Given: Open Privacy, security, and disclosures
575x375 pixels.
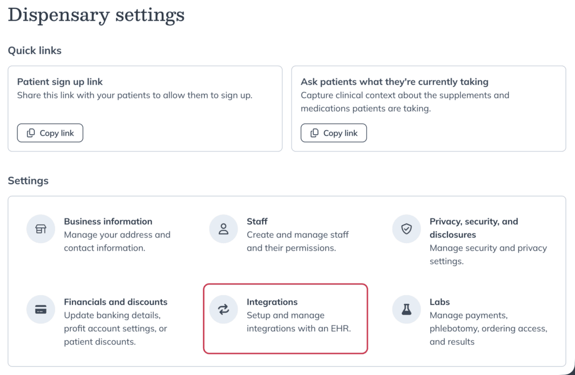Looking at the screenshot, I should tap(473, 228).
